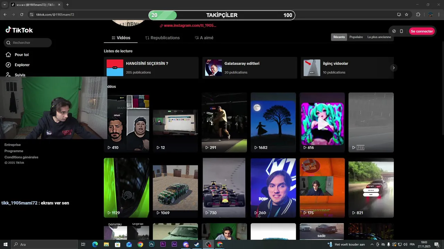This screenshot has height=249, width=444.
Task: Click the browser back arrow
Action: coord(5,15)
